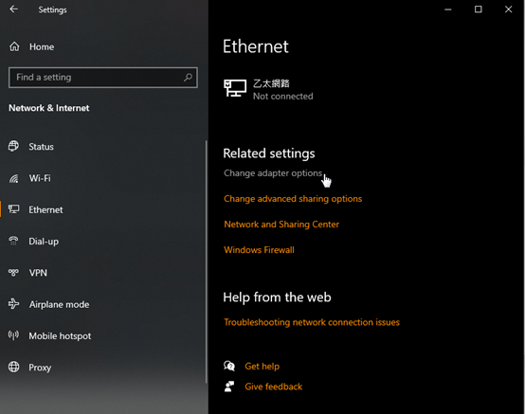525x414 pixels.
Task: Click the VPN icon
Action: click(x=13, y=273)
